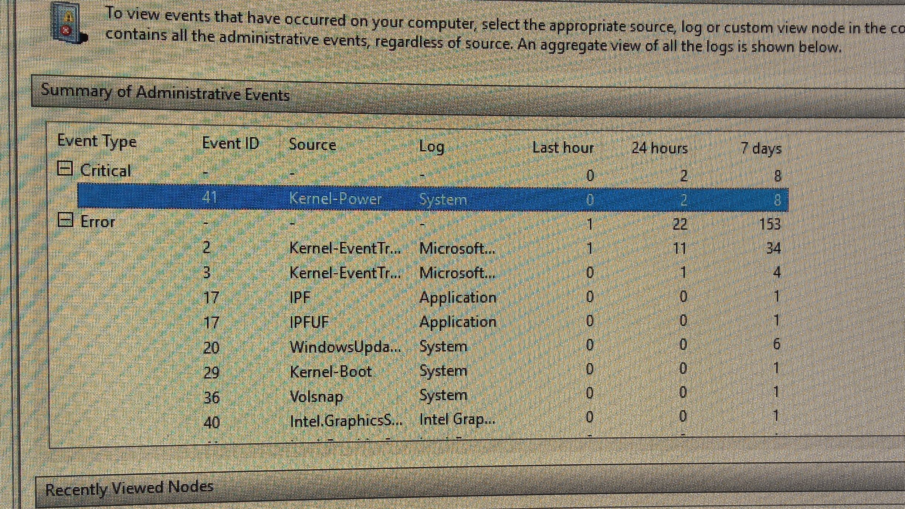
Task: Select the IPF event 17 row
Action: coord(300,297)
